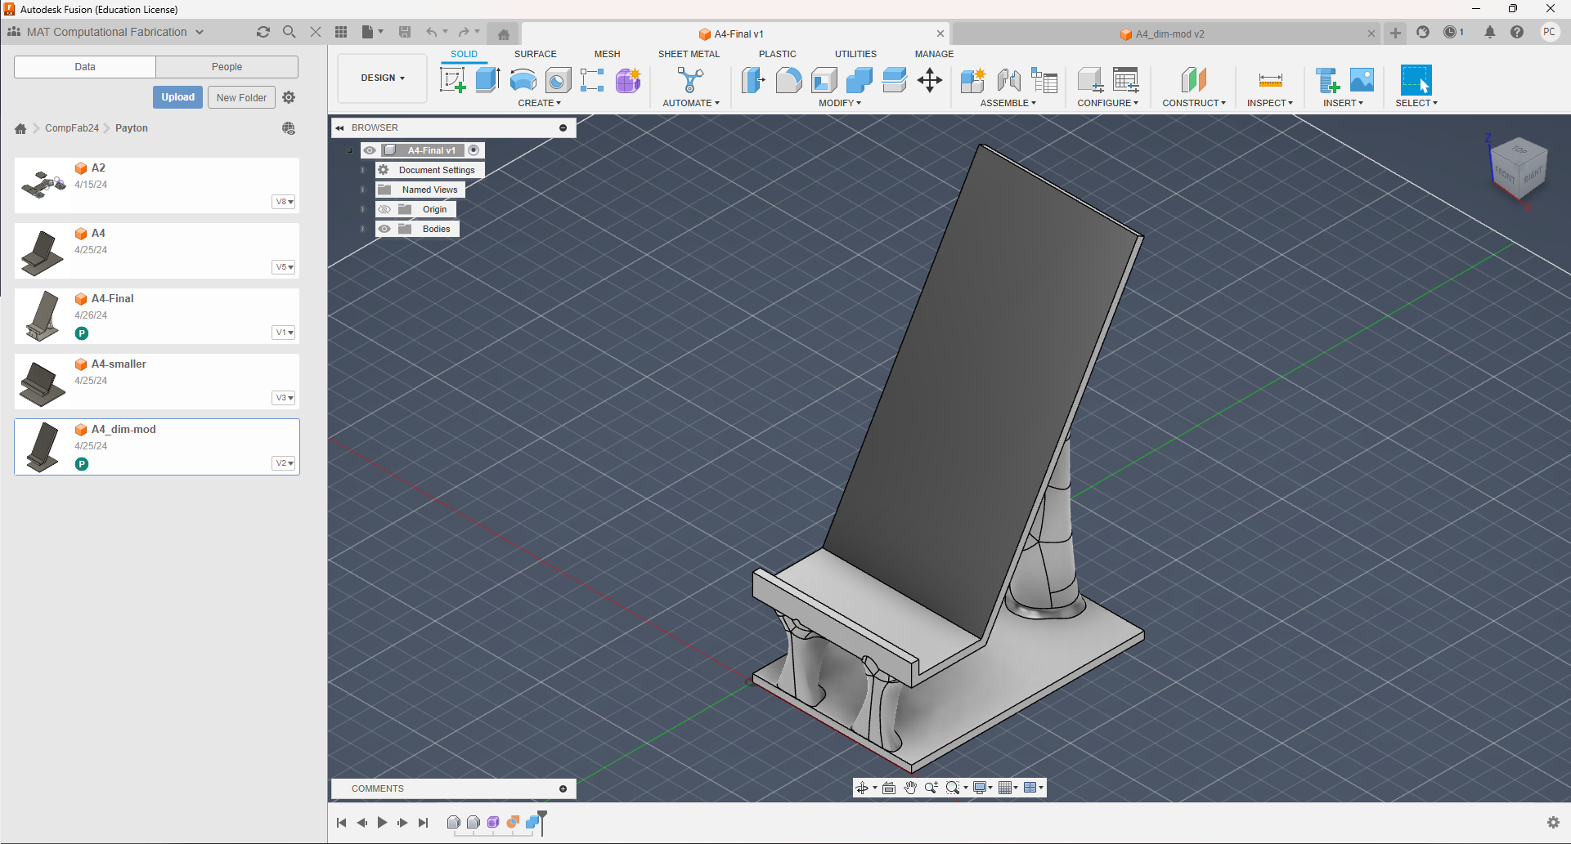Screen dimensions: 1571x844
Task: Expand the Named Views node
Action: 363,190
